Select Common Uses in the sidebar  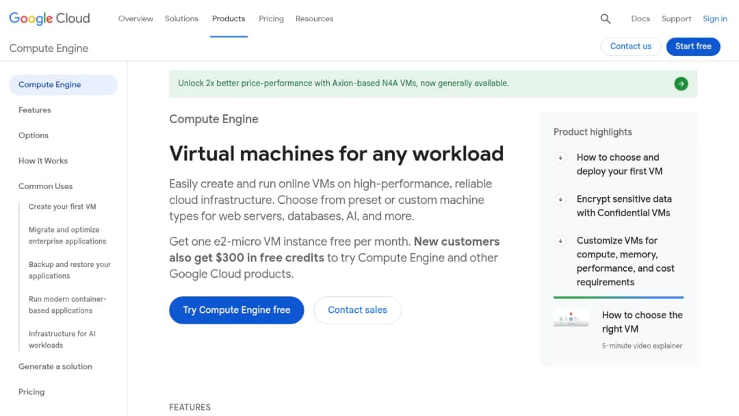[46, 187]
